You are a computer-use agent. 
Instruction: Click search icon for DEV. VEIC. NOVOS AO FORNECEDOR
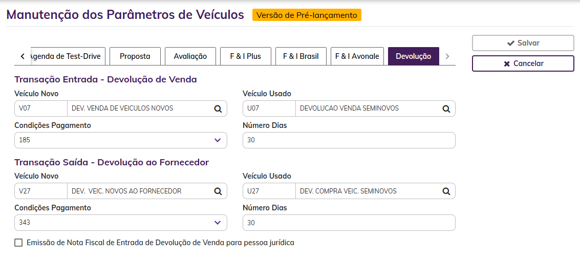tap(218, 191)
